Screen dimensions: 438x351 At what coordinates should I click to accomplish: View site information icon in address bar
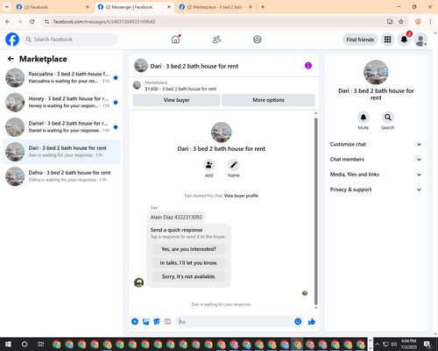click(46, 22)
